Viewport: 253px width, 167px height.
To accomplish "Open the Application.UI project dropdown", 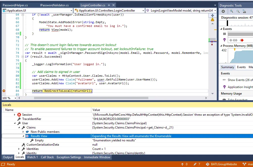I will (71, 11).
